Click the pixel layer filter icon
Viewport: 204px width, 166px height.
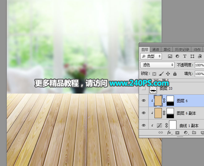coord(170,56)
